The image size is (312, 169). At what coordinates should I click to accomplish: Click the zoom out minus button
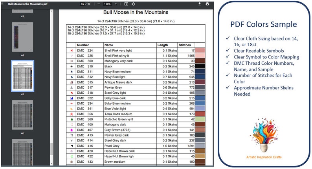[99, 4]
